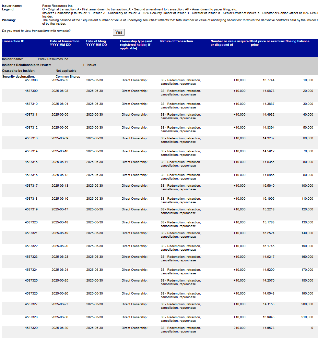Click the issuer name Parex Resources Inc. at top
This screenshot has height=338, width=318.
click(x=58, y=6)
